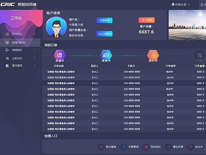
Task: Click the company name 易居克而瑞
Action: [x=76, y=35]
